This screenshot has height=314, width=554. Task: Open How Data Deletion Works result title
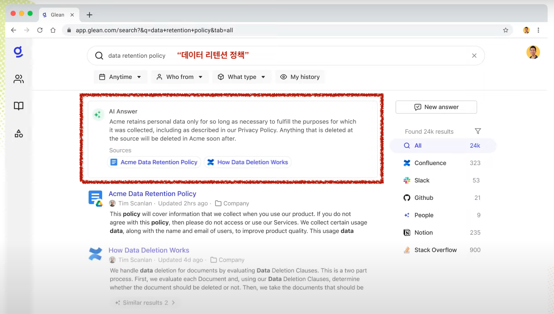click(x=149, y=250)
